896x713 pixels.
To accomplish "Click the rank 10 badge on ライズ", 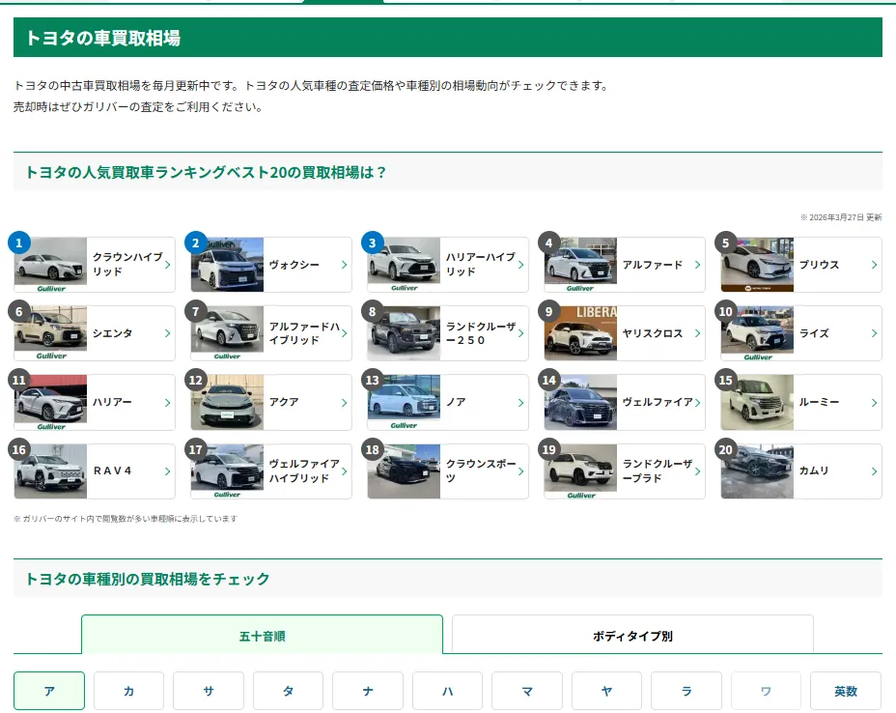I will (x=726, y=312).
